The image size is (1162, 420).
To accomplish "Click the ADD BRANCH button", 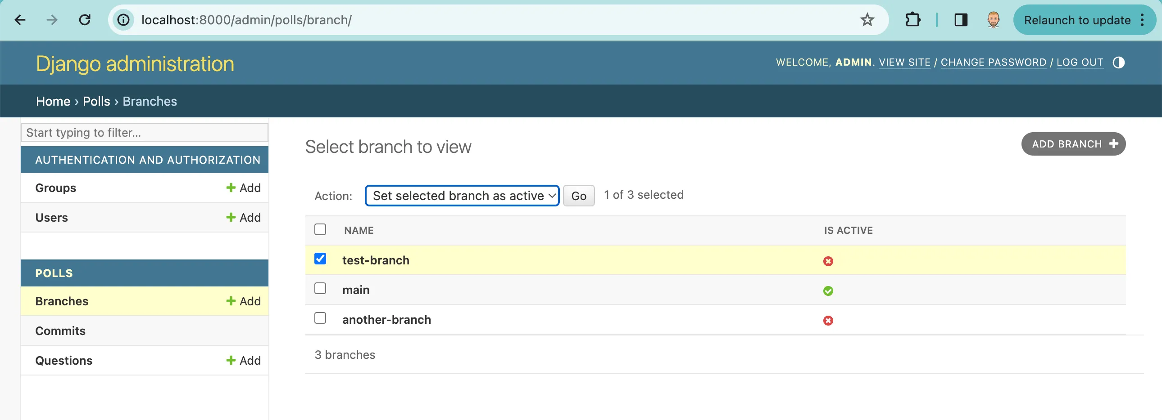I will (x=1073, y=143).
